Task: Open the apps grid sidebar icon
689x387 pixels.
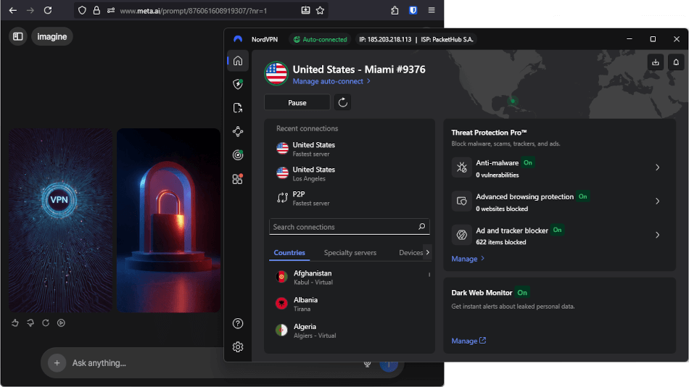Action: click(238, 179)
